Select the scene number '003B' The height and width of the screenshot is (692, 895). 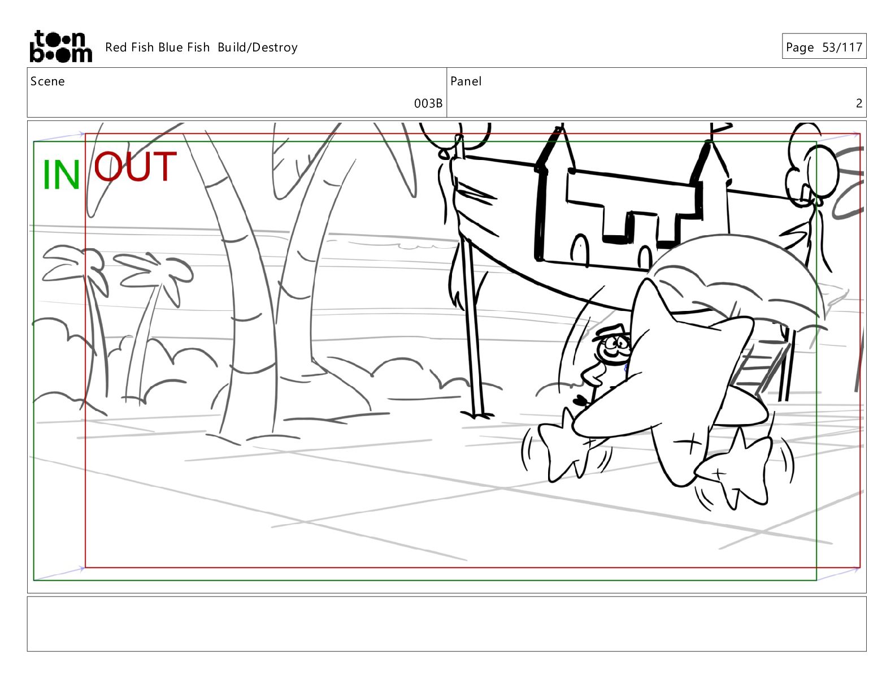pyautogui.click(x=428, y=103)
